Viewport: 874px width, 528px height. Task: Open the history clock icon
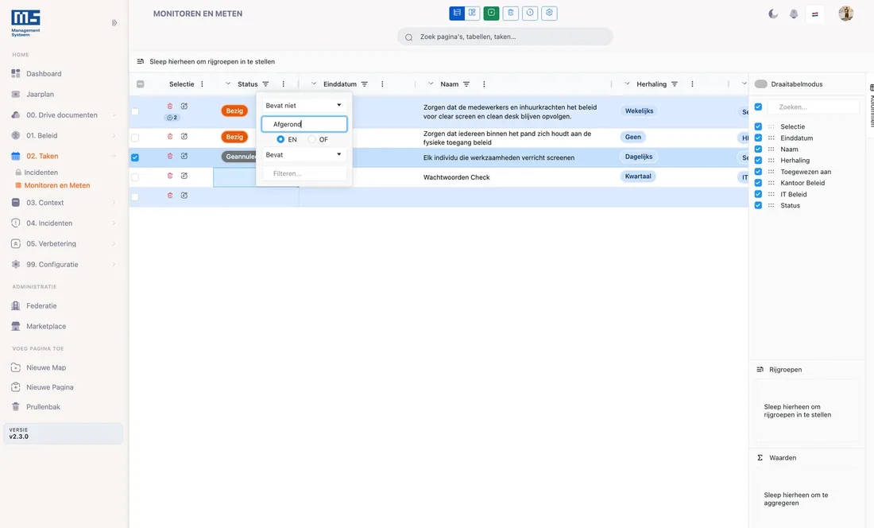529,13
